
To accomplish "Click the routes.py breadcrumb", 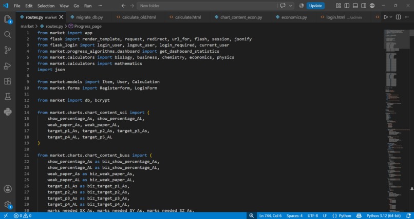I will click(x=54, y=26).
